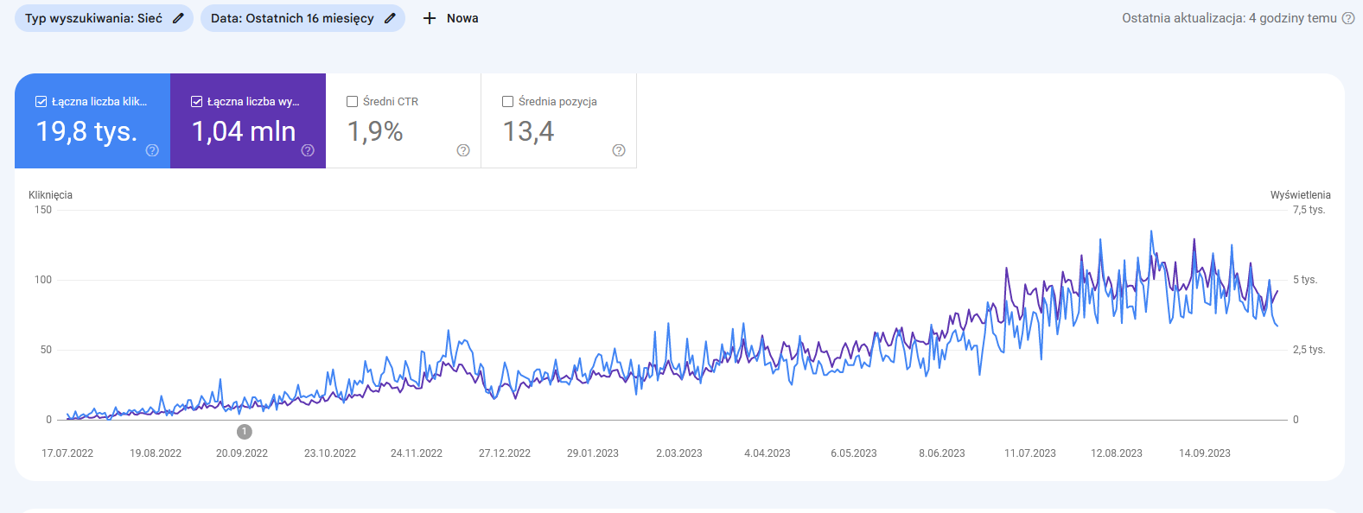Select the 19,8 tys. clicks metric card
The image size is (1363, 513).
[86, 131]
